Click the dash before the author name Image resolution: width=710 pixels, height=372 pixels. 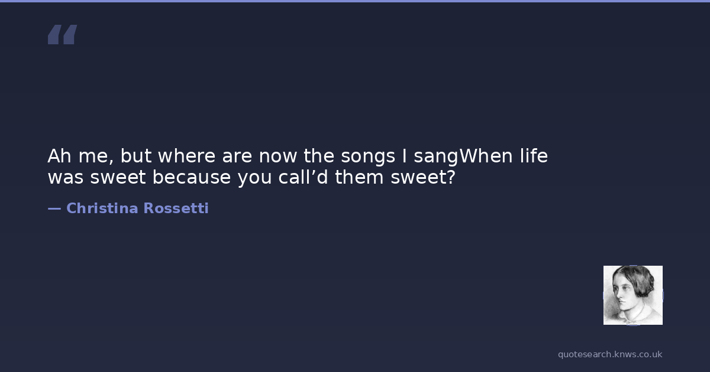point(54,208)
